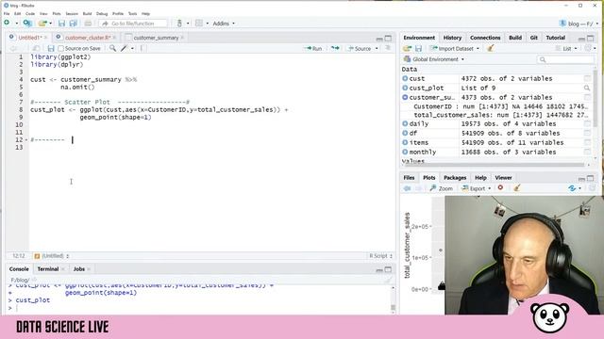Expand the df data object

pos(405,133)
